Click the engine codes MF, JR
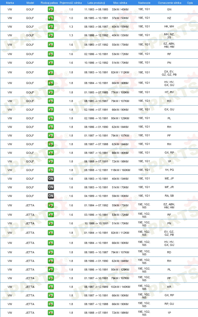 click(x=169, y=187)
